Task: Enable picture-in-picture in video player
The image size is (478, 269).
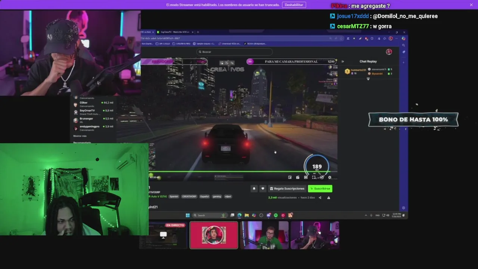Action: 290,177
